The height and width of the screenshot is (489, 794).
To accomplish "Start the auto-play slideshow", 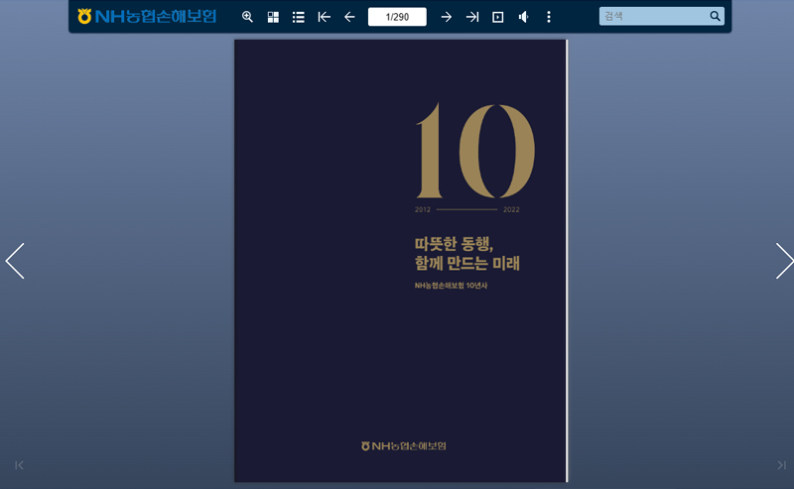I will coord(498,17).
